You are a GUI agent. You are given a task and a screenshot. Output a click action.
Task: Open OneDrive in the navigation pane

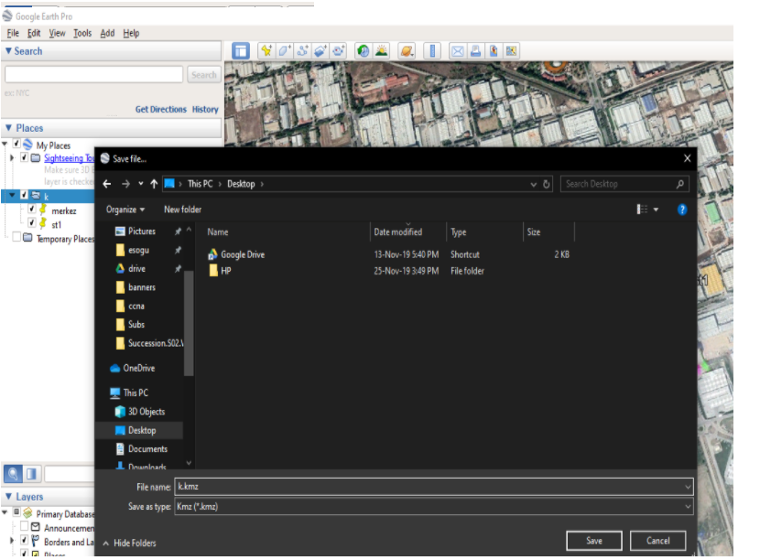click(133, 368)
